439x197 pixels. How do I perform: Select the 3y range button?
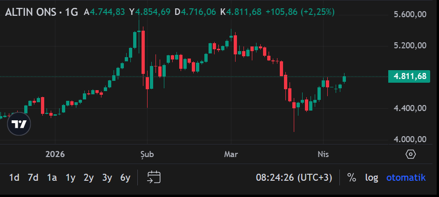tap(107, 177)
